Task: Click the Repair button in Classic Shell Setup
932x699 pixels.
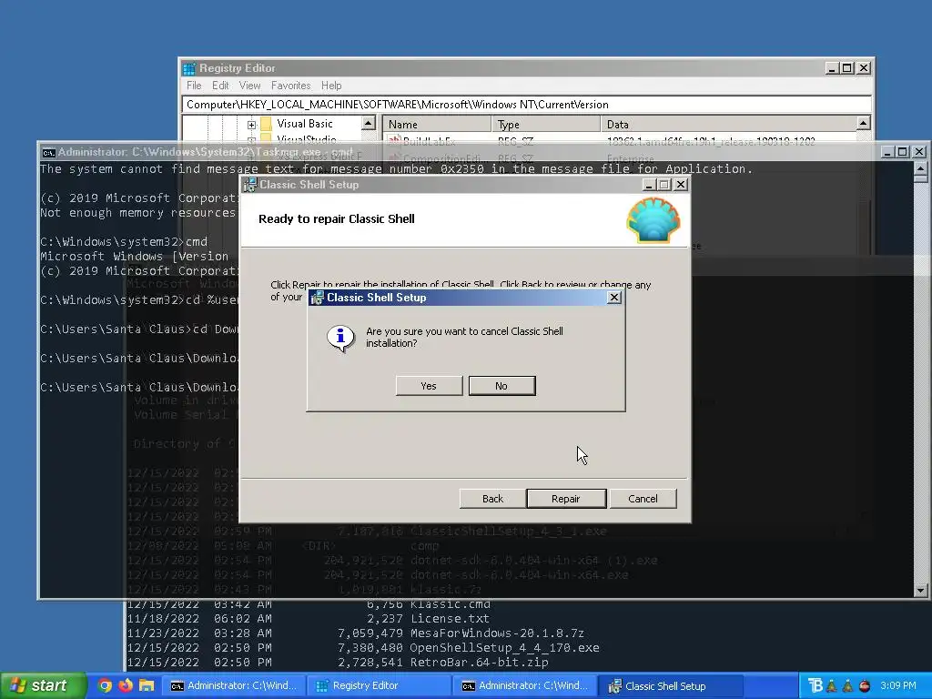Action: (566, 499)
